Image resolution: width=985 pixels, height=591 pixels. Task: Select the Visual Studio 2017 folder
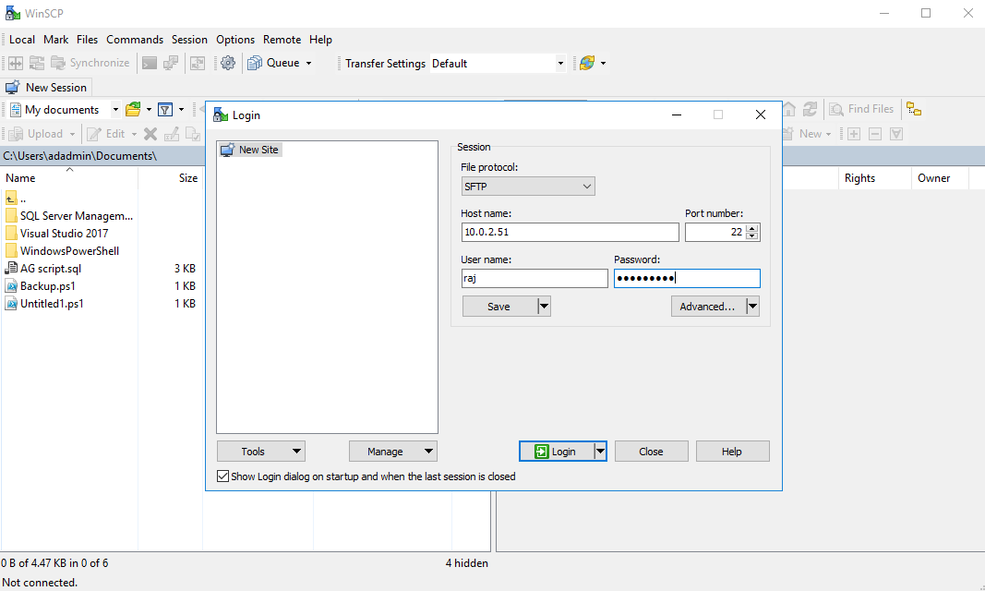coord(56,234)
